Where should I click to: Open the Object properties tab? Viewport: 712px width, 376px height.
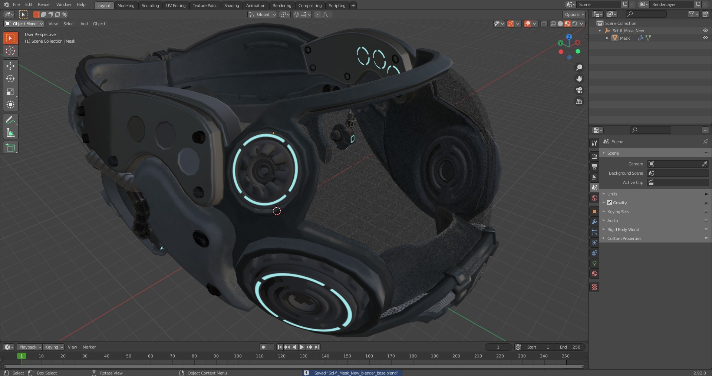tap(594, 211)
